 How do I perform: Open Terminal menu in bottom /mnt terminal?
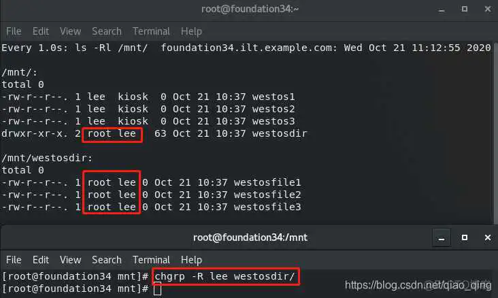tap(151, 259)
